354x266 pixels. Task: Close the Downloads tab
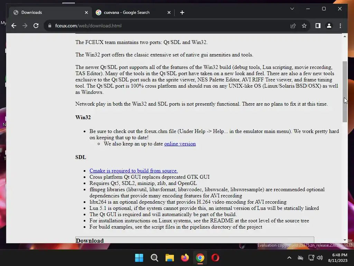[x=86, y=12]
